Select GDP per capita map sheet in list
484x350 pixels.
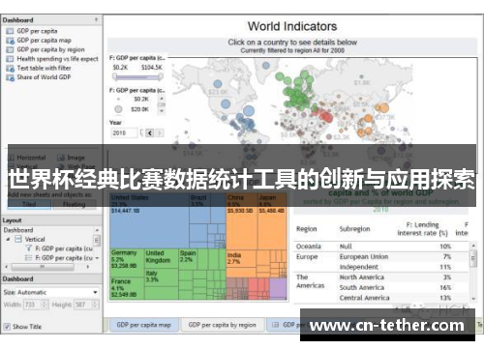coord(44,41)
